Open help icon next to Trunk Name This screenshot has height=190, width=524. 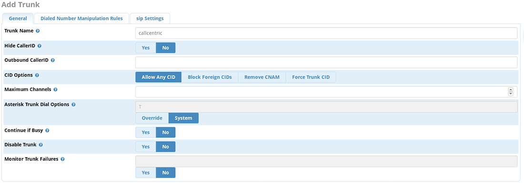pyautogui.click(x=38, y=31)
